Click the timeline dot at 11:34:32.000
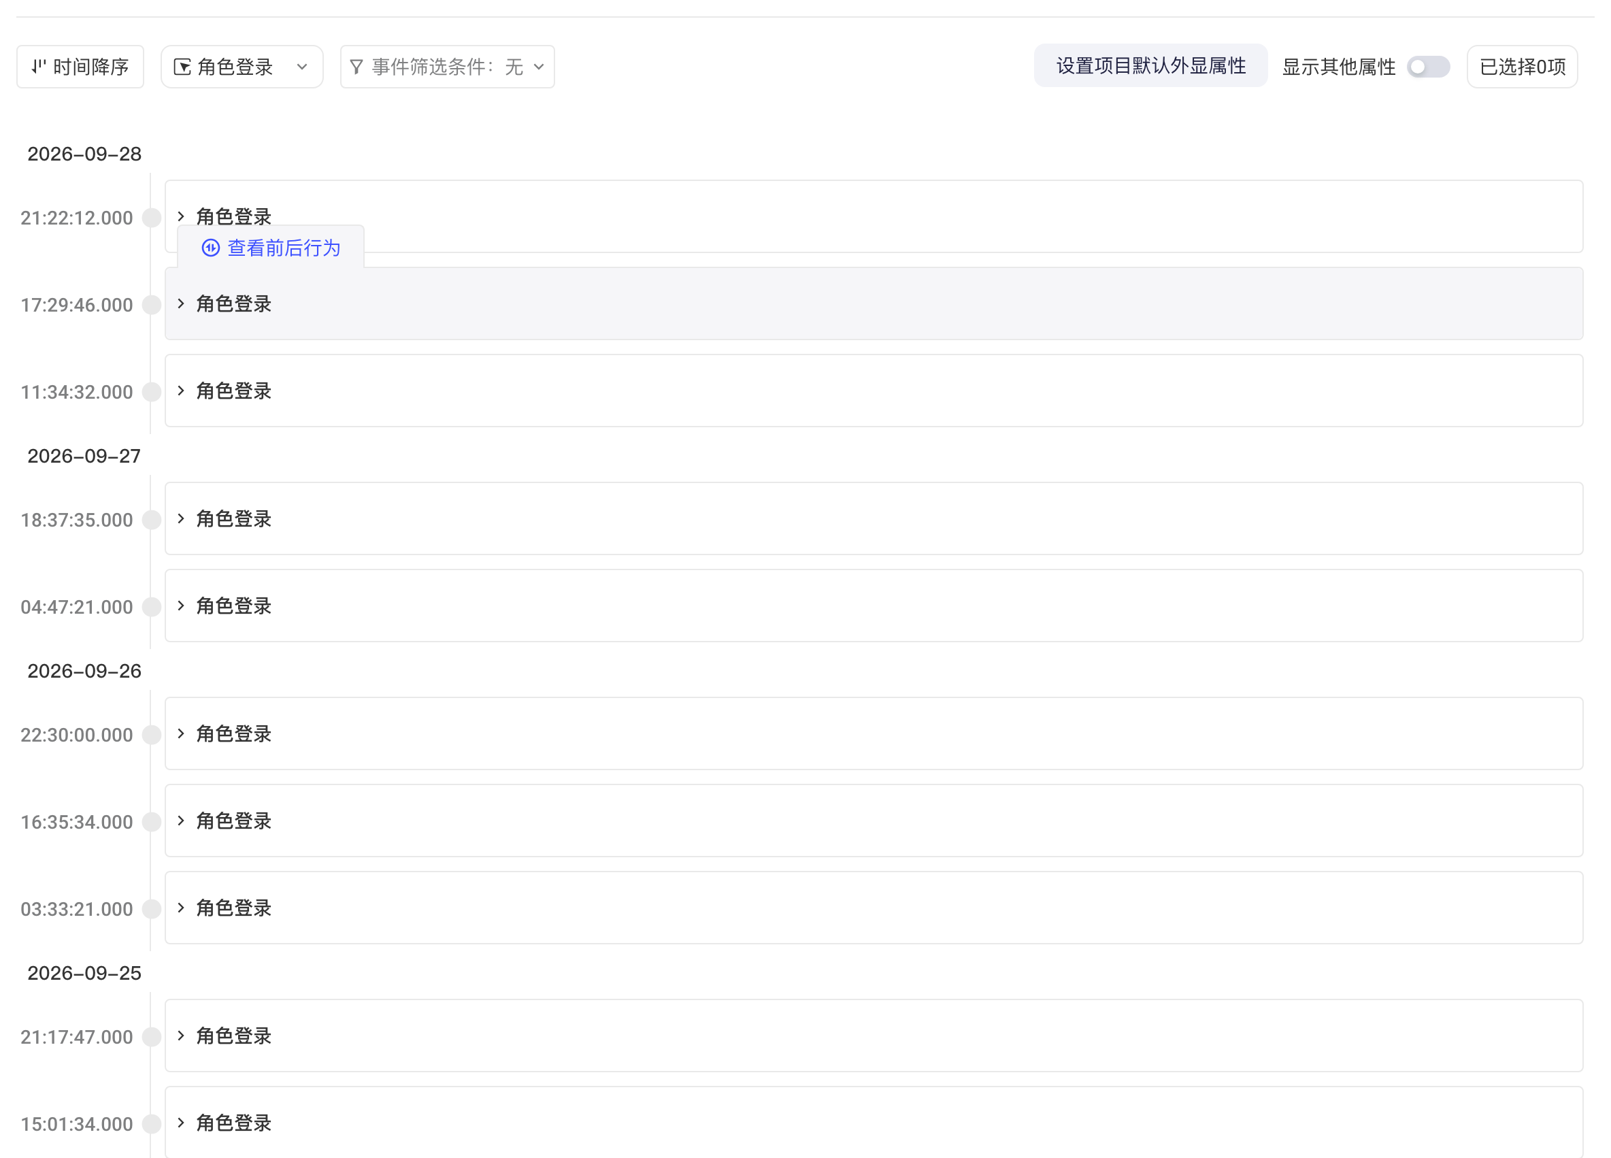1611x1158 pixels. [x=151, y=391]
